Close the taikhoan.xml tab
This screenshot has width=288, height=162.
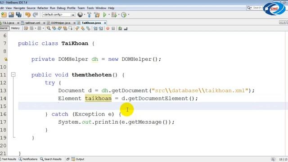click(x=44, y=23)
